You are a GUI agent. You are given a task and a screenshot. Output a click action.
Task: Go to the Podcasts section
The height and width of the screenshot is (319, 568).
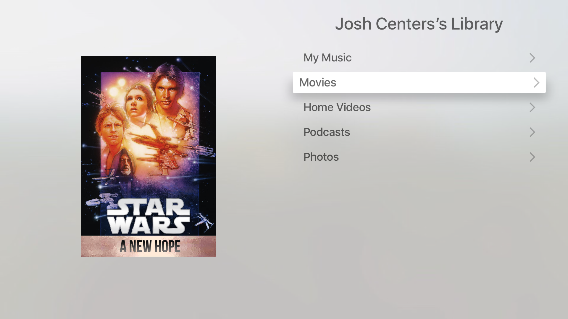pyautogui.click(x=419, y=132)
